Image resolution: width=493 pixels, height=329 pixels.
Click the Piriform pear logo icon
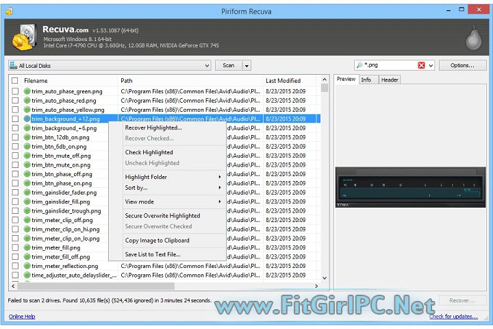[x=474, y=39]
